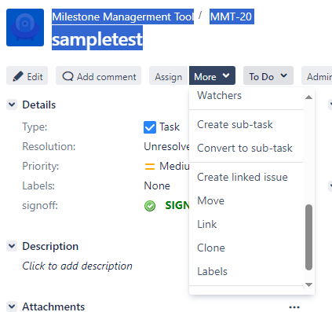332x312 pixels.
Task: Select Create linked issue option
Action: (243, 177)
